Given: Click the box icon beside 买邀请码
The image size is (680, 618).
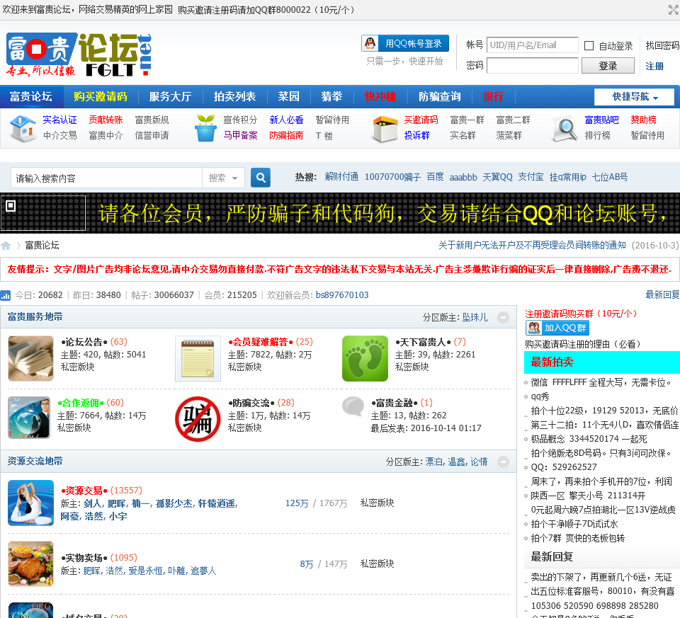Looking at the screenshot, I should pyautogui.click(x=385, y=129).
